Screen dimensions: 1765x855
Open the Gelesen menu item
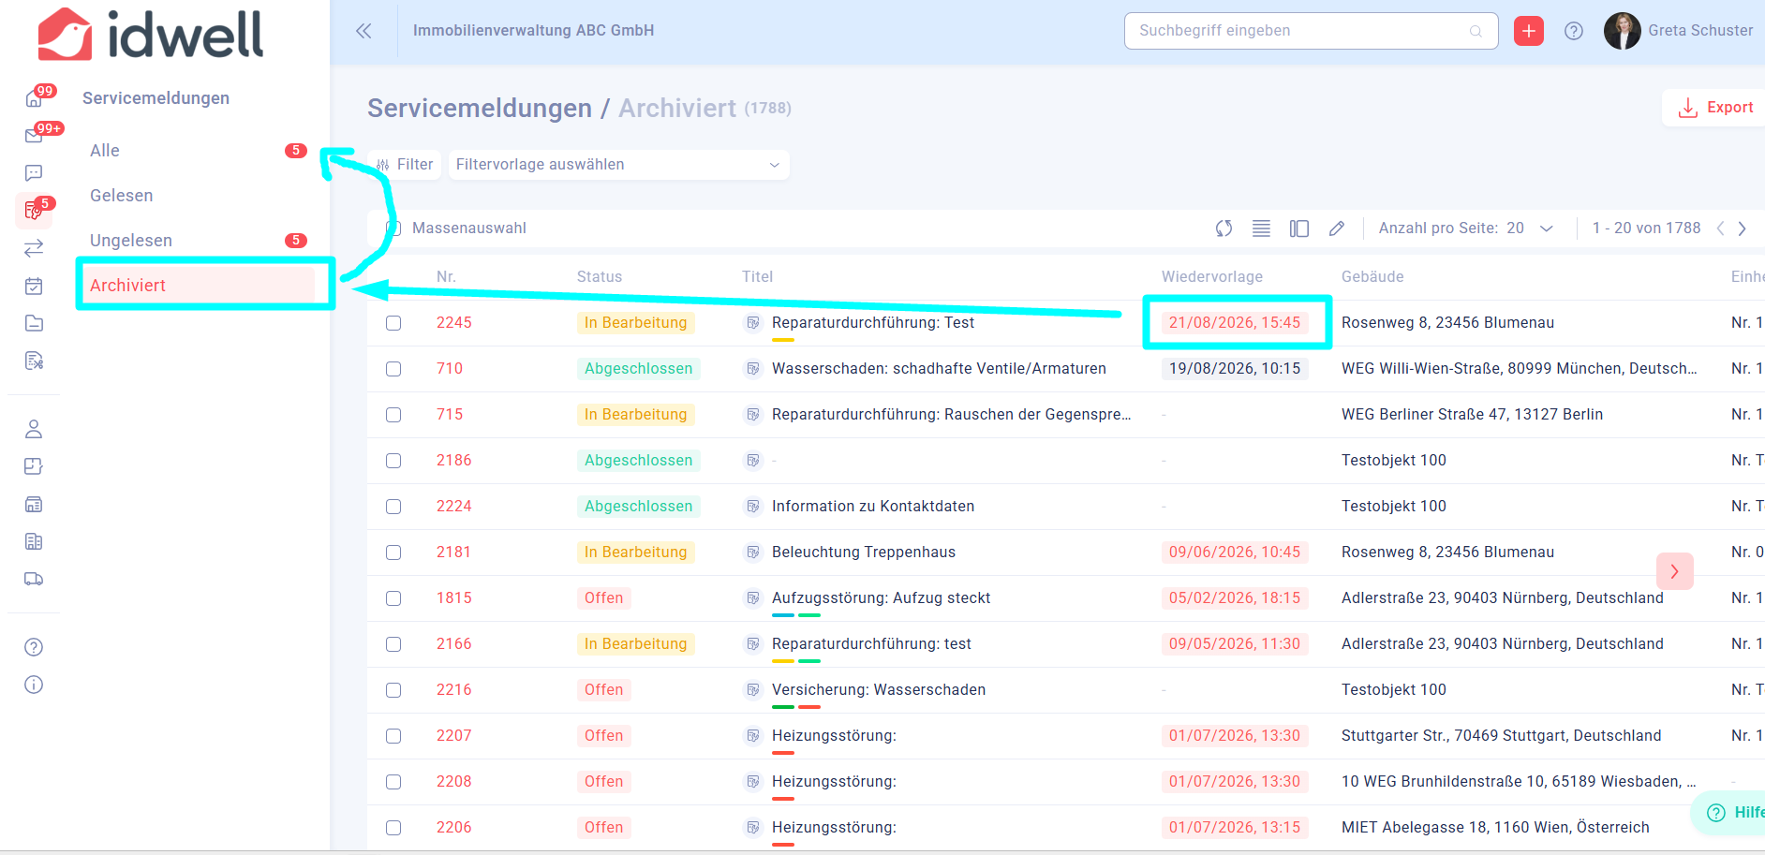[122, 196]
